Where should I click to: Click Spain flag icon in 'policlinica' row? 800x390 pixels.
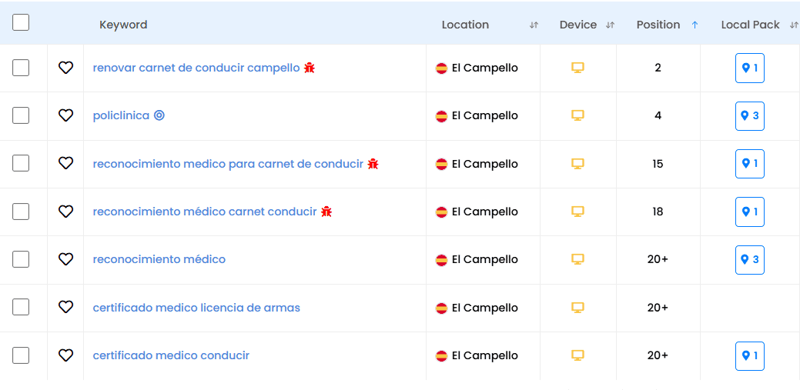[x=441, y=116]
